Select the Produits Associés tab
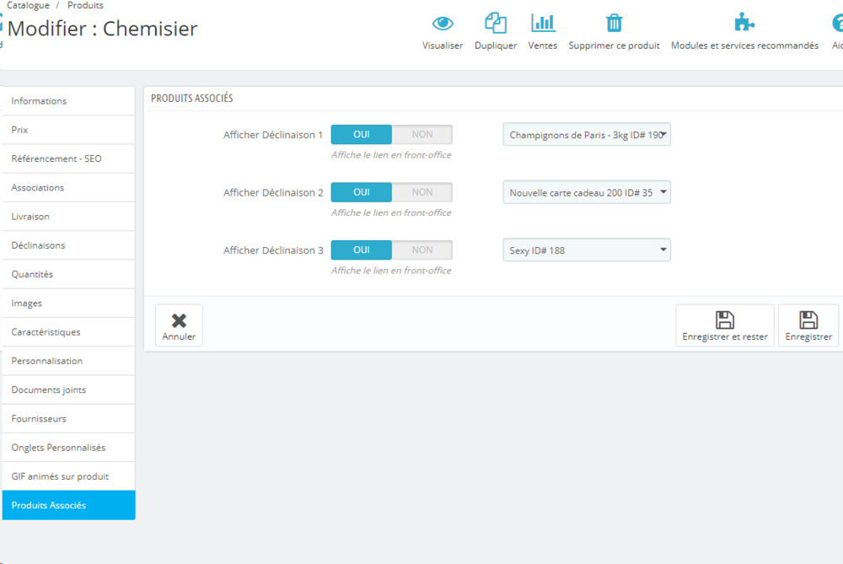Viewport: 843px width, 564px height. point(69,505)
